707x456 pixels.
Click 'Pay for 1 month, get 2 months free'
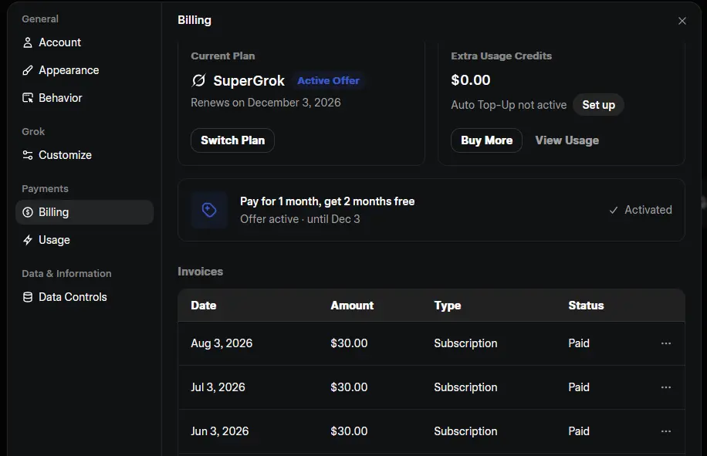point(327,201)
